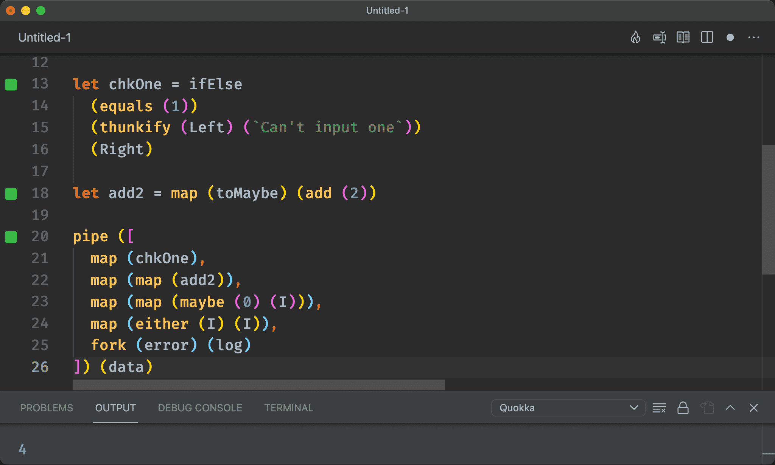
Task: Click the Quokka live value display icon
Action: [x=660, y=37]
